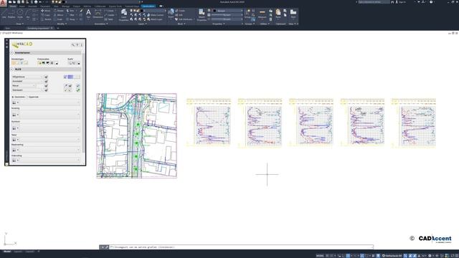
Task: Click Sign In in title bar
Action: click(x=401, y=1)
